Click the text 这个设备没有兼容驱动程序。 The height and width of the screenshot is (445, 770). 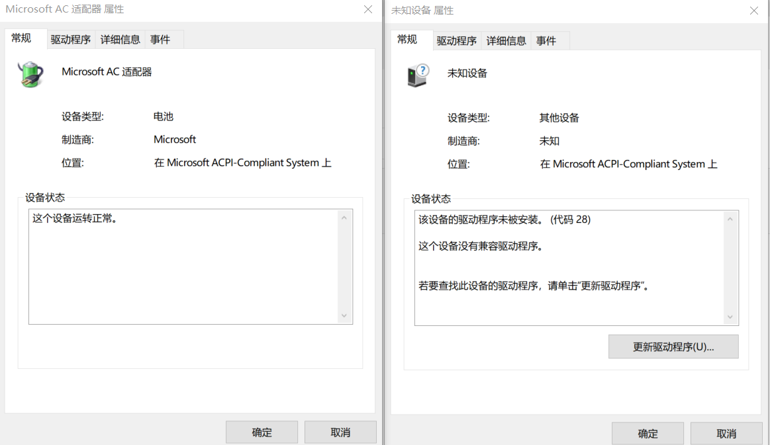[x=481, y=246]
